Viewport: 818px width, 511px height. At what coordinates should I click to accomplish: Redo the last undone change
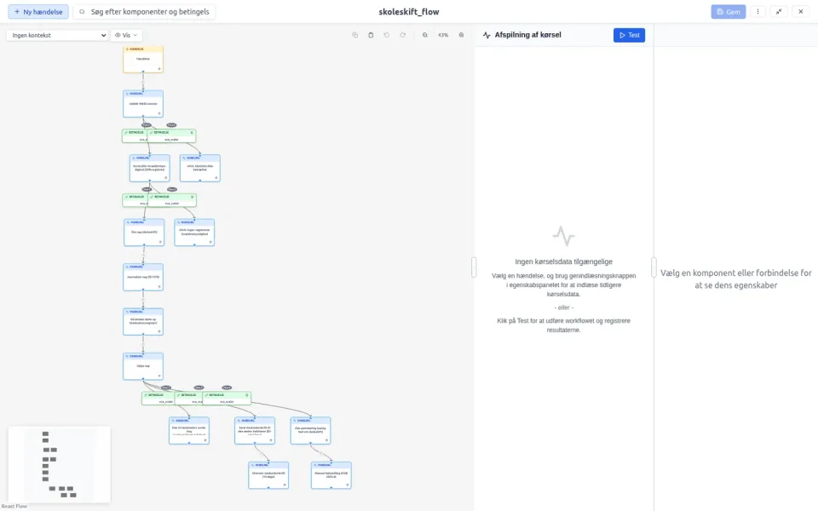pos(403,35)
